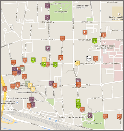Image resolution: width=124 pixels, height=131 pixels.
Task: Click the rightmost L marker near bottom right
Action: tap(119, 117)
